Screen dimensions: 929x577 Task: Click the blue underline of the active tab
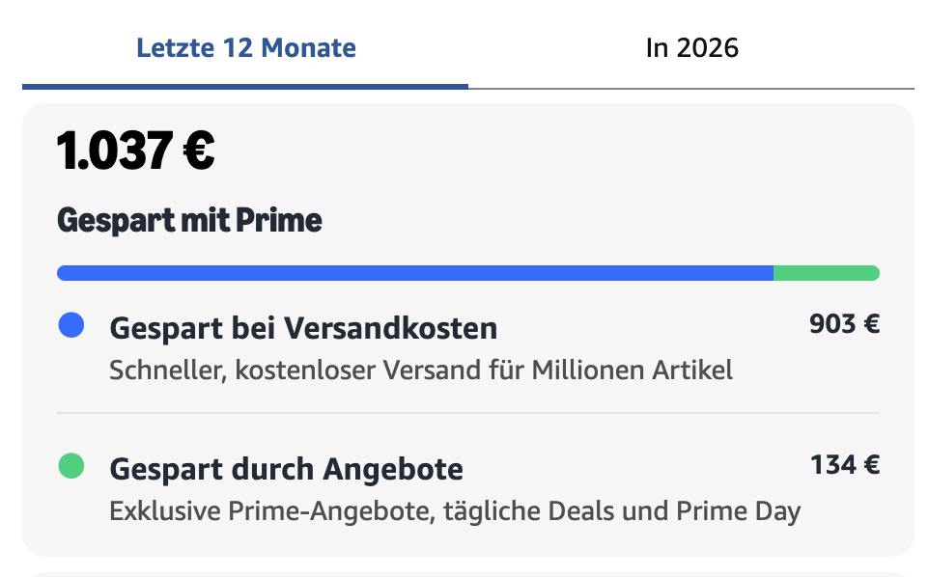(x=245, y=86)
